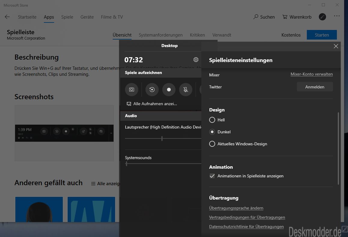Uncheck Animationen in Spielleiste anzeigen
Viewport: 348px width, 237px height.
pos(212,176)
